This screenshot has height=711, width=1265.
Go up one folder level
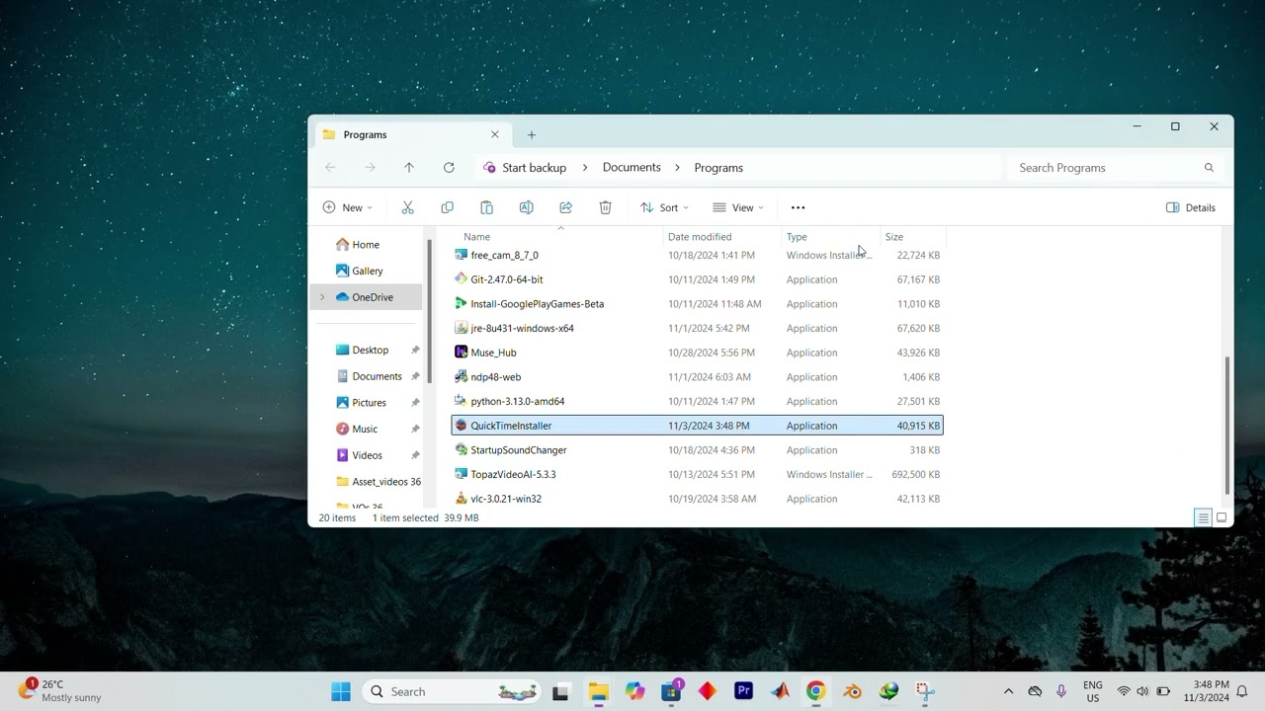coord(409,168)
